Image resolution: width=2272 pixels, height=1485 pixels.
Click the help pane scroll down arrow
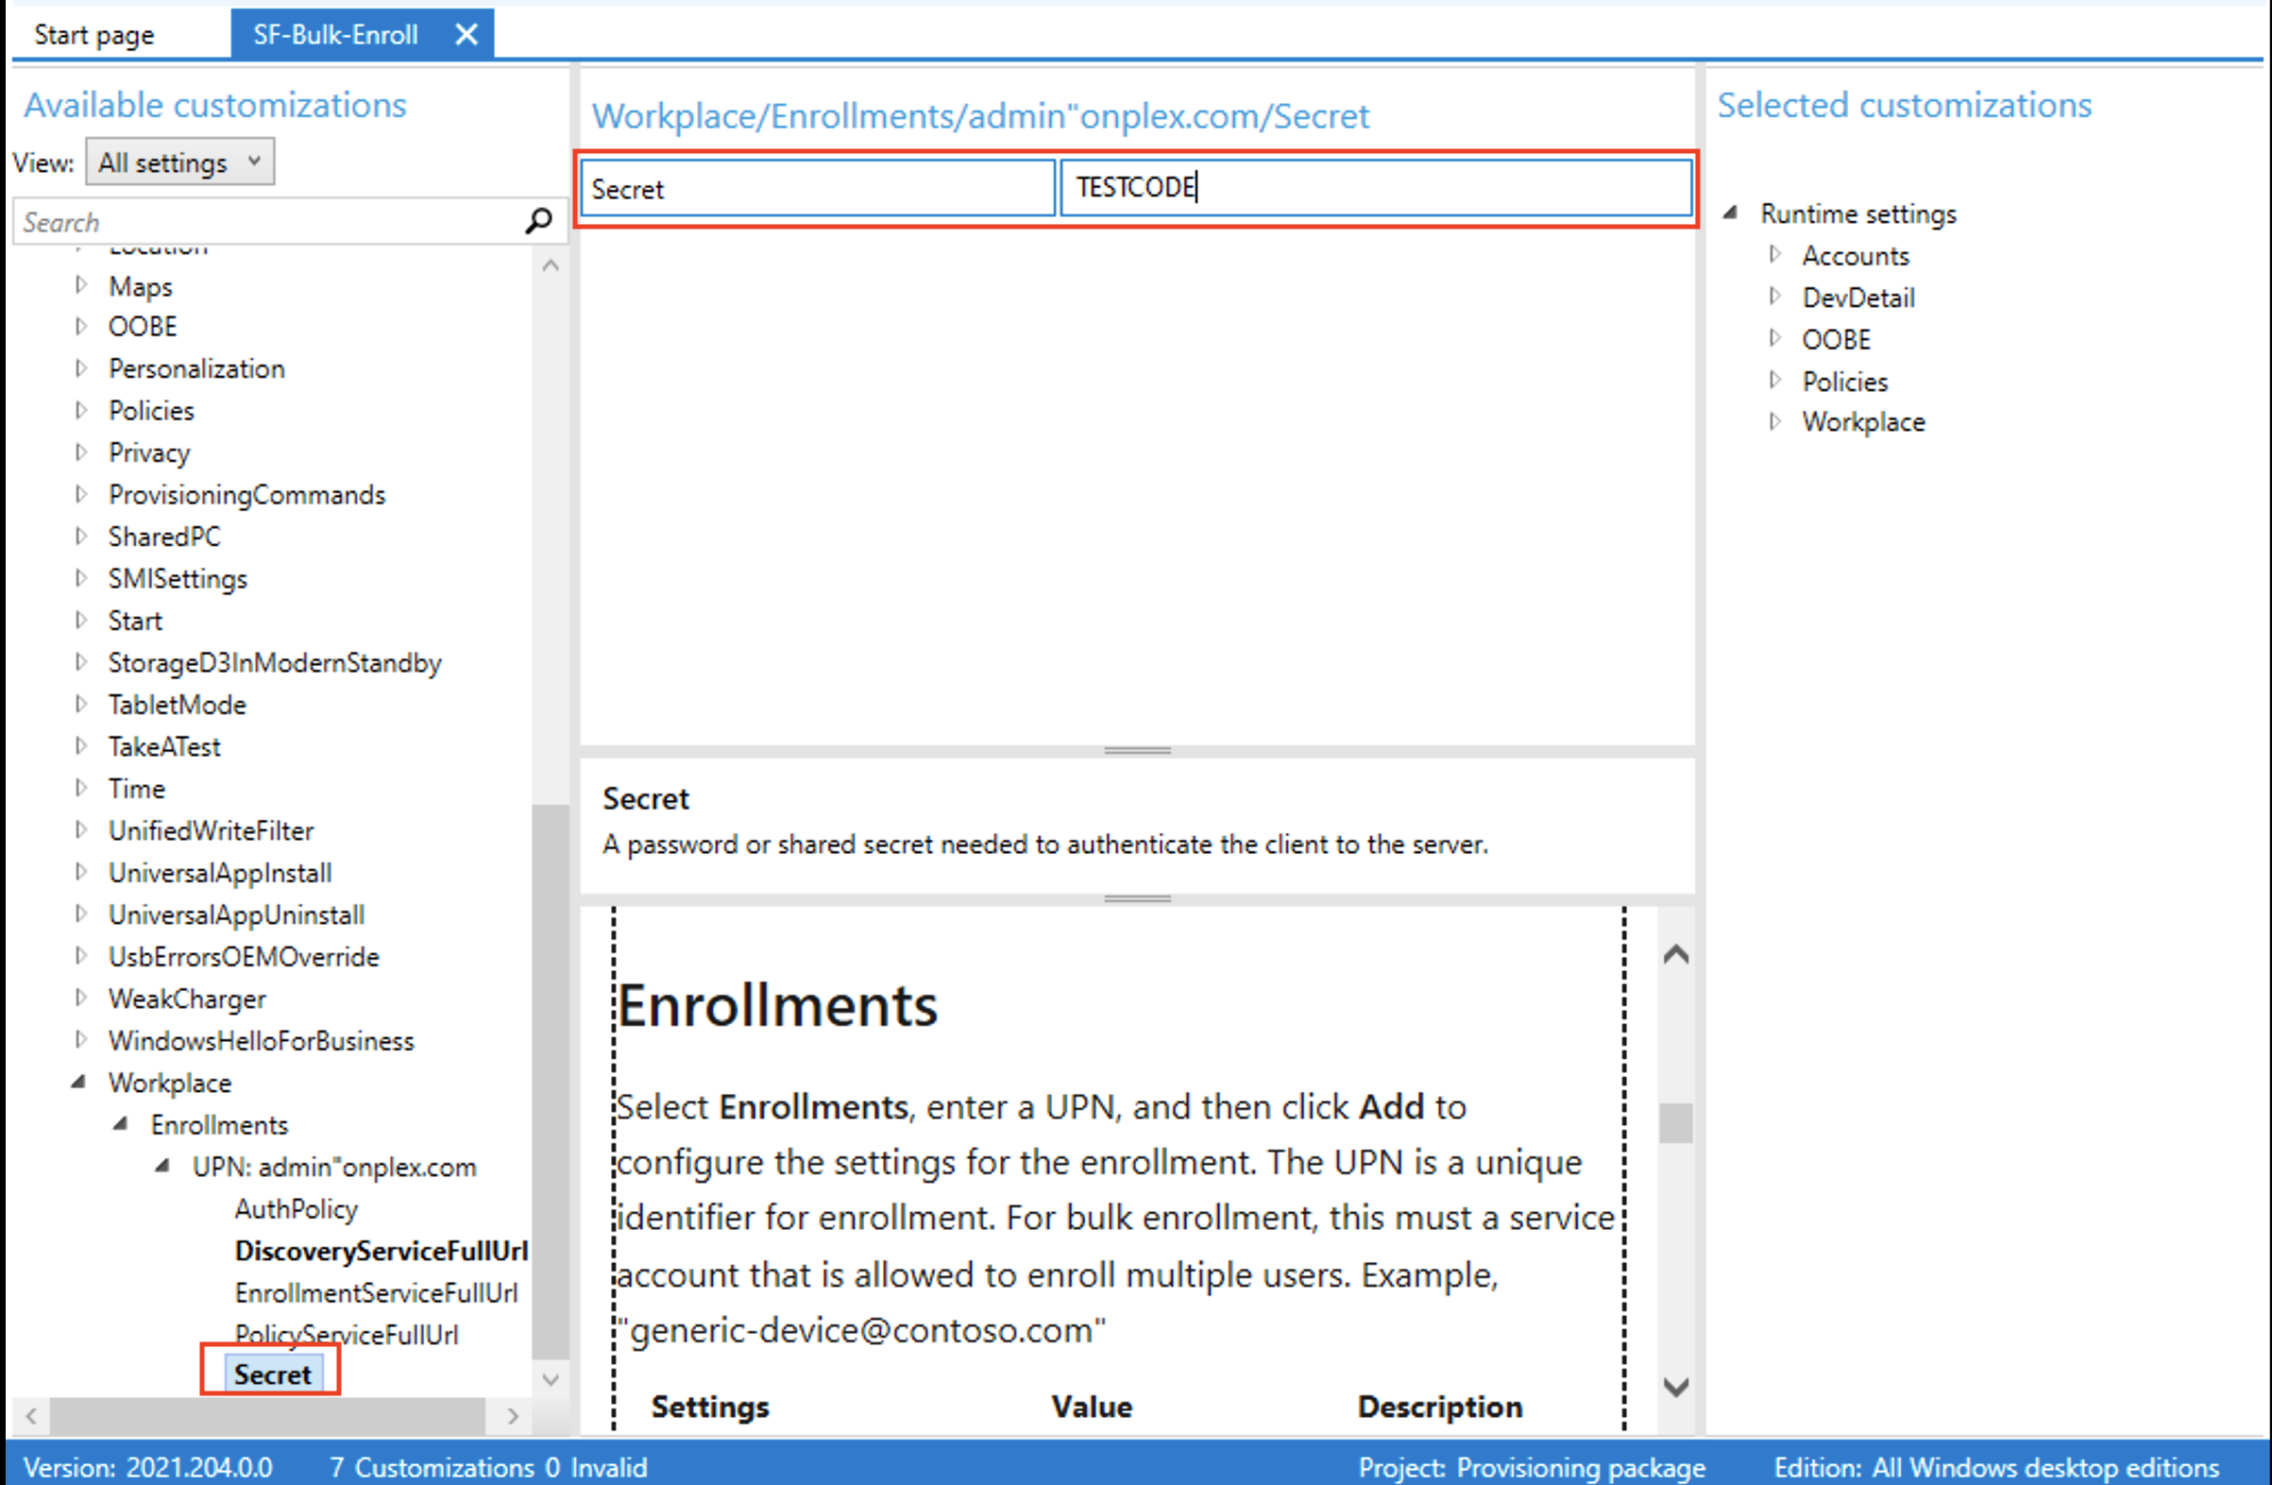(1676, 1387)
